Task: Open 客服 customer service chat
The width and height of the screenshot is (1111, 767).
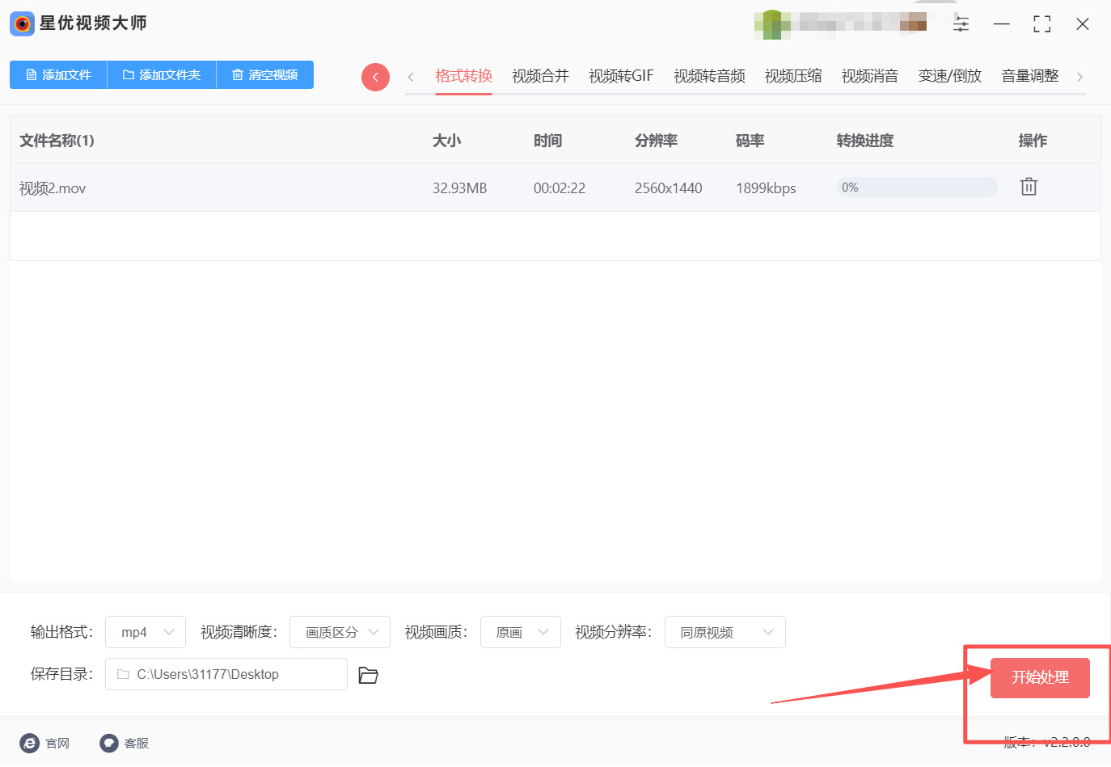Action: tap(109, 743)
